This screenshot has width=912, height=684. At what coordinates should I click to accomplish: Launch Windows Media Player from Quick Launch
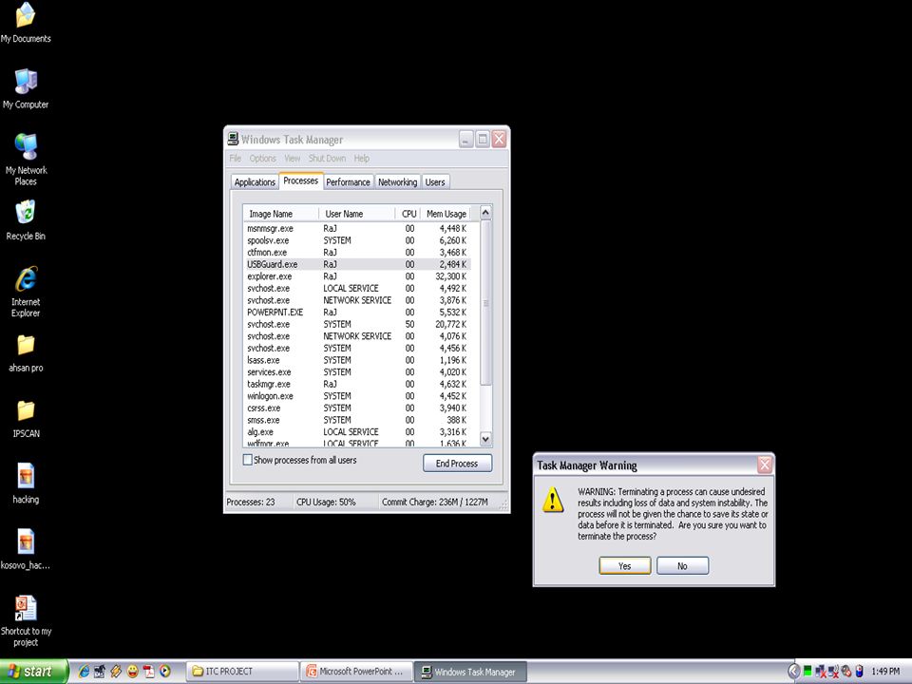(165, 672)
